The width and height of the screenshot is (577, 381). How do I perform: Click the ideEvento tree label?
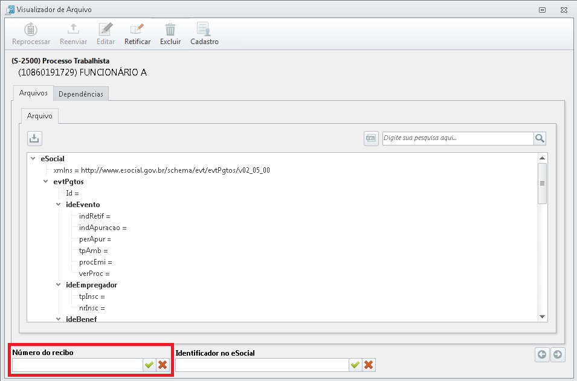pyautogui.click(x=83, y=205)
